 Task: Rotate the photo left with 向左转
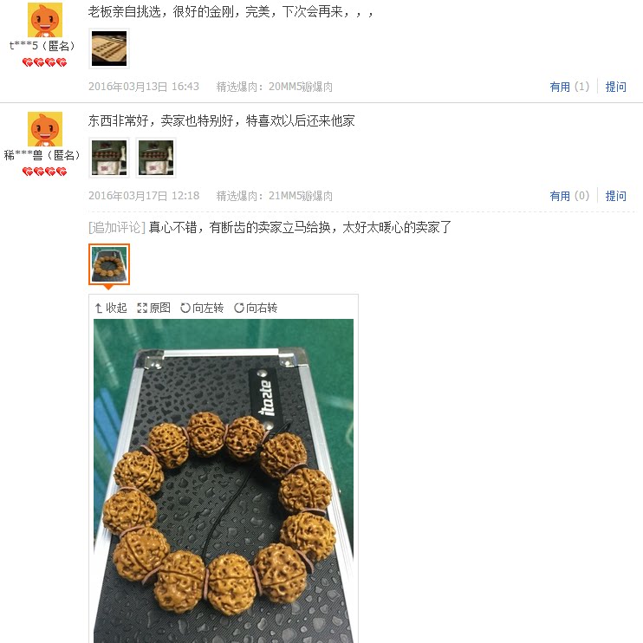202,308
